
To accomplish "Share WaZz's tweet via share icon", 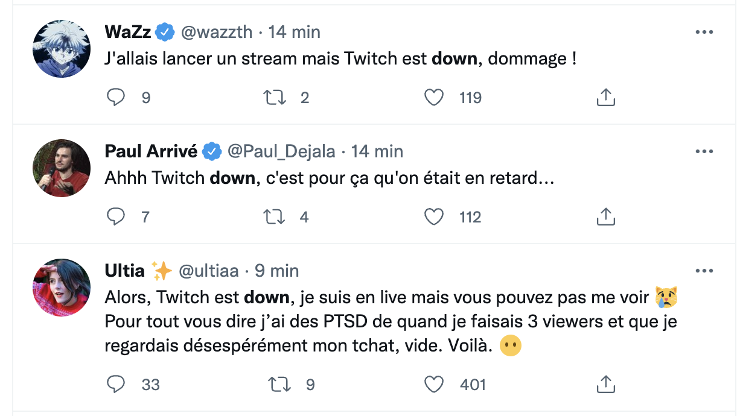I will tap(605, 97).
